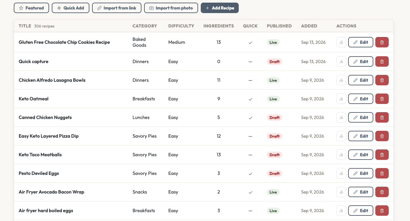Delete the Keto Oatmeal recipe
This screenshot has width=410, height=221.
(382, 99)
